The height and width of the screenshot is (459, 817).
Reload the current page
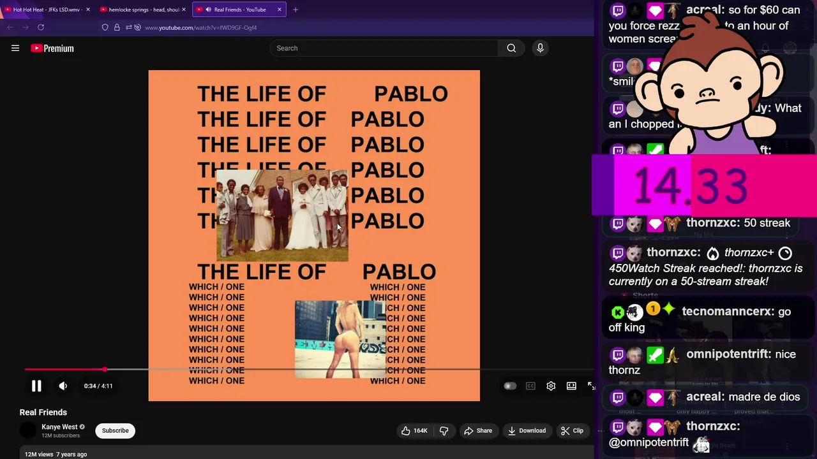(x=41, y=27)
